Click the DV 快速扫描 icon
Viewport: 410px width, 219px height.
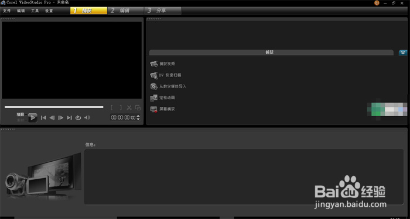[153, 75]
